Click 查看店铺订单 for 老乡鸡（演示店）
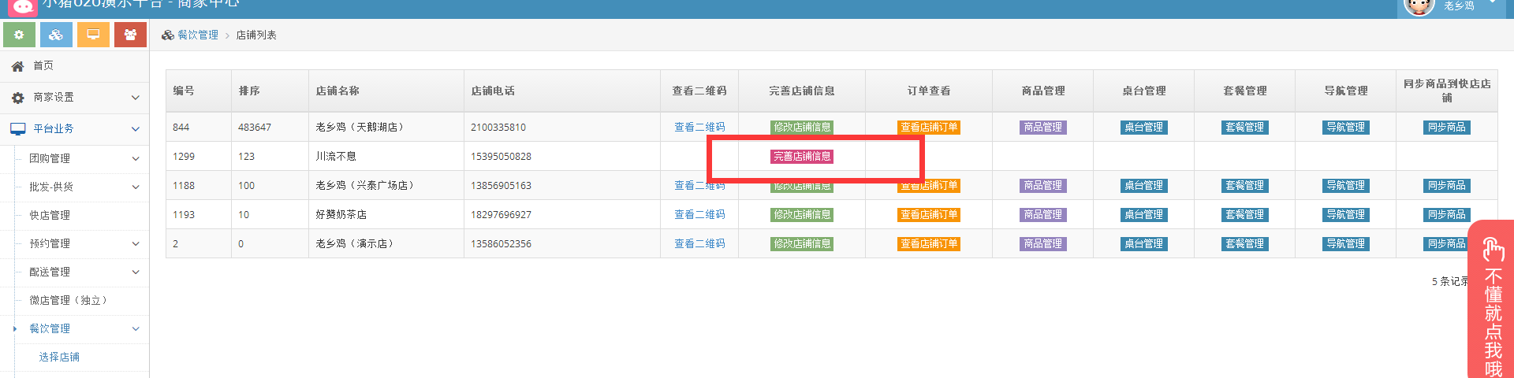The width and height of the screenshot is (1514, 378). pyautogui.click(x=929, y=244)
